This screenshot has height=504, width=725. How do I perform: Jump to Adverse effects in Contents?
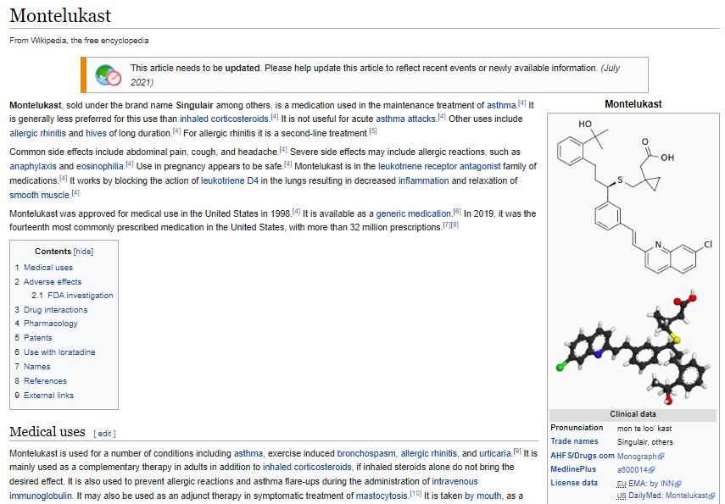(x=53, y=282)
